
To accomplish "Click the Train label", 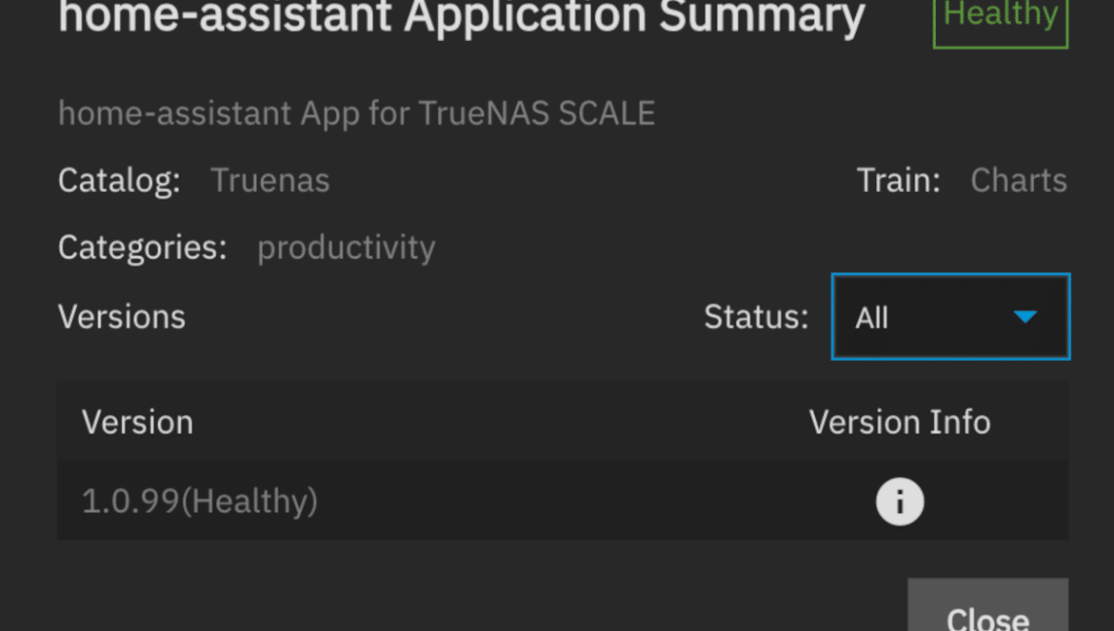I will pyautogui.click(x=898, y=180).
